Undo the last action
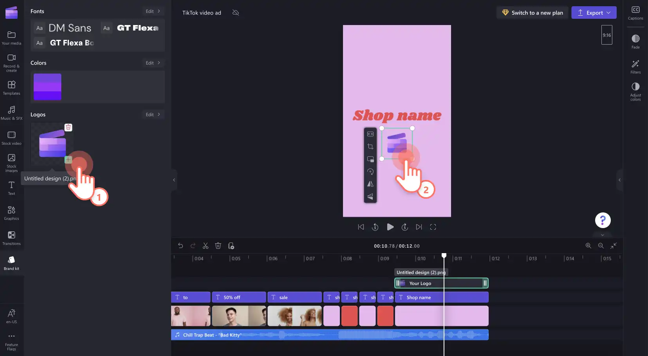 [181, 246]
